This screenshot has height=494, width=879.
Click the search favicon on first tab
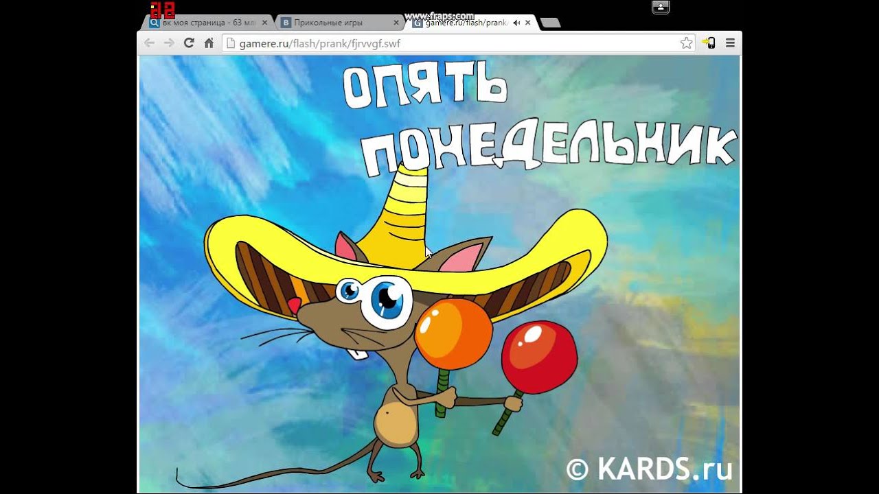(x=155, y=23)
